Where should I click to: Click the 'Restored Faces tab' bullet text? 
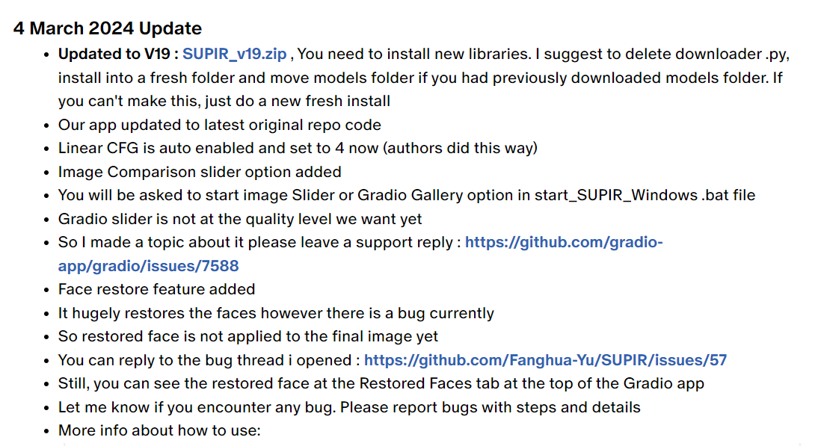pos(381,383)
